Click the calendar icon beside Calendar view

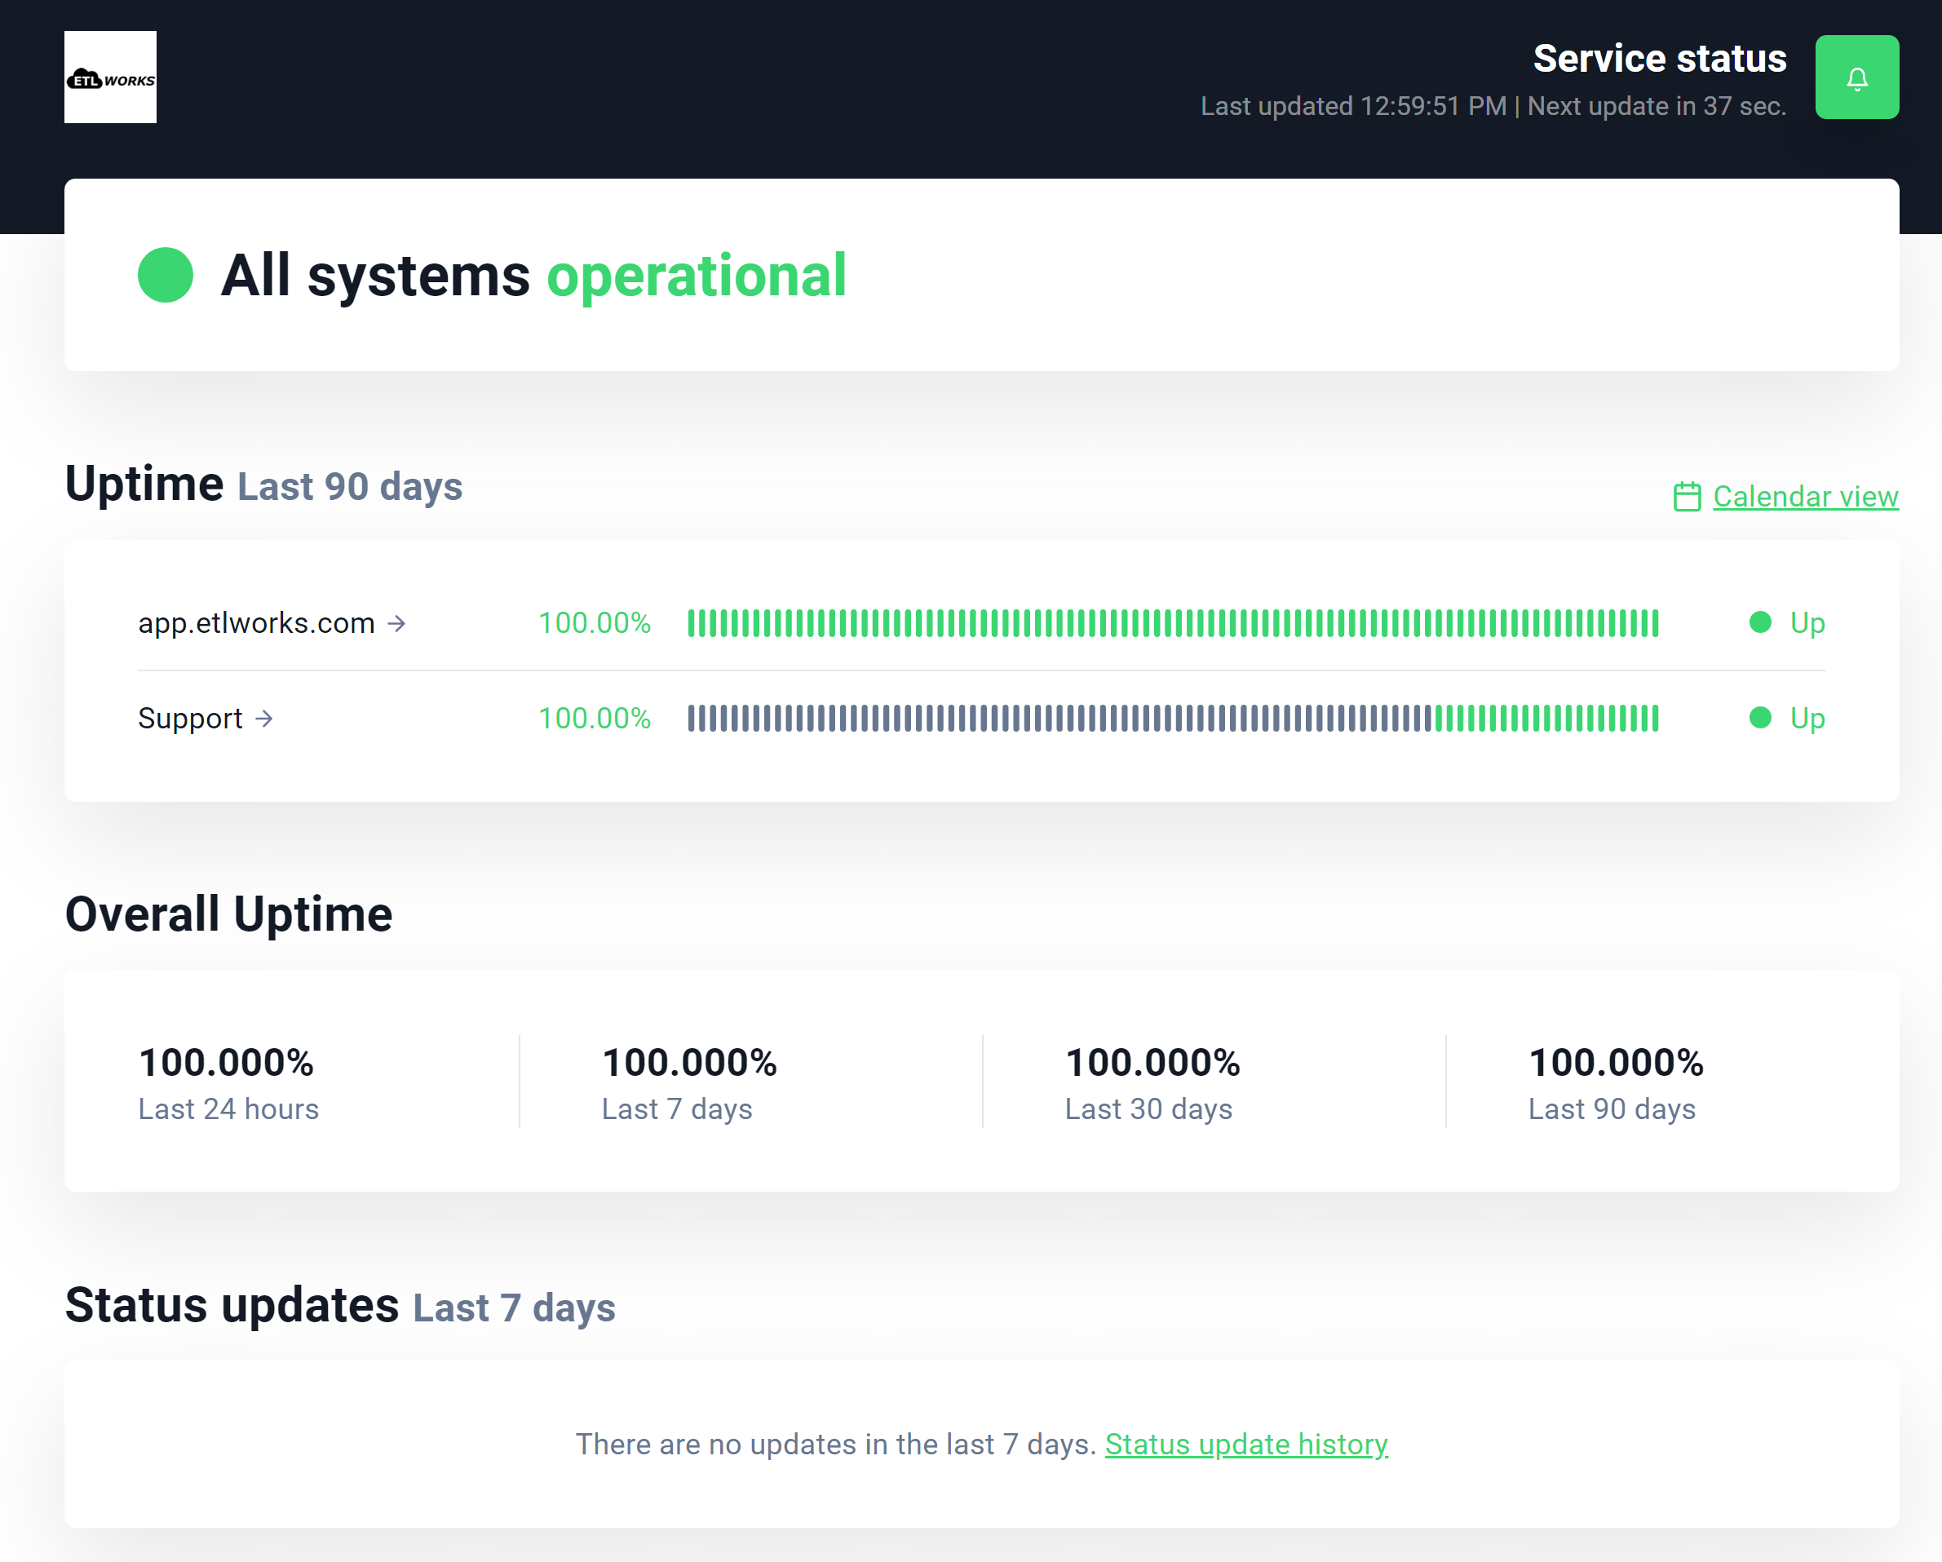[1686, 497]
